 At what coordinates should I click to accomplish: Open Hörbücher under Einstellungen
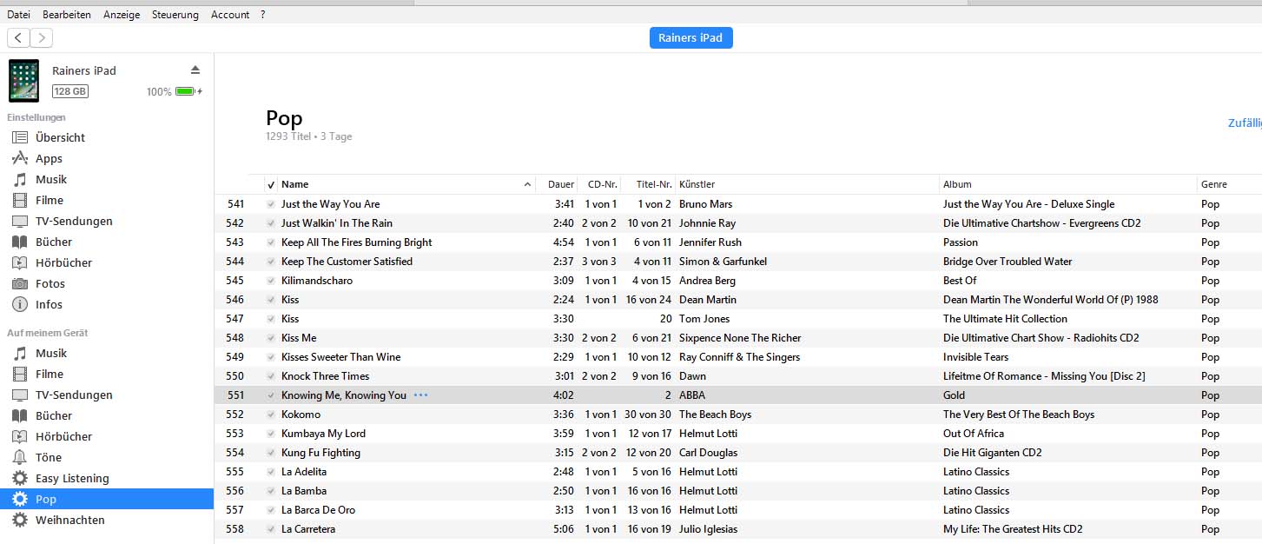click(x=63, y=262)
